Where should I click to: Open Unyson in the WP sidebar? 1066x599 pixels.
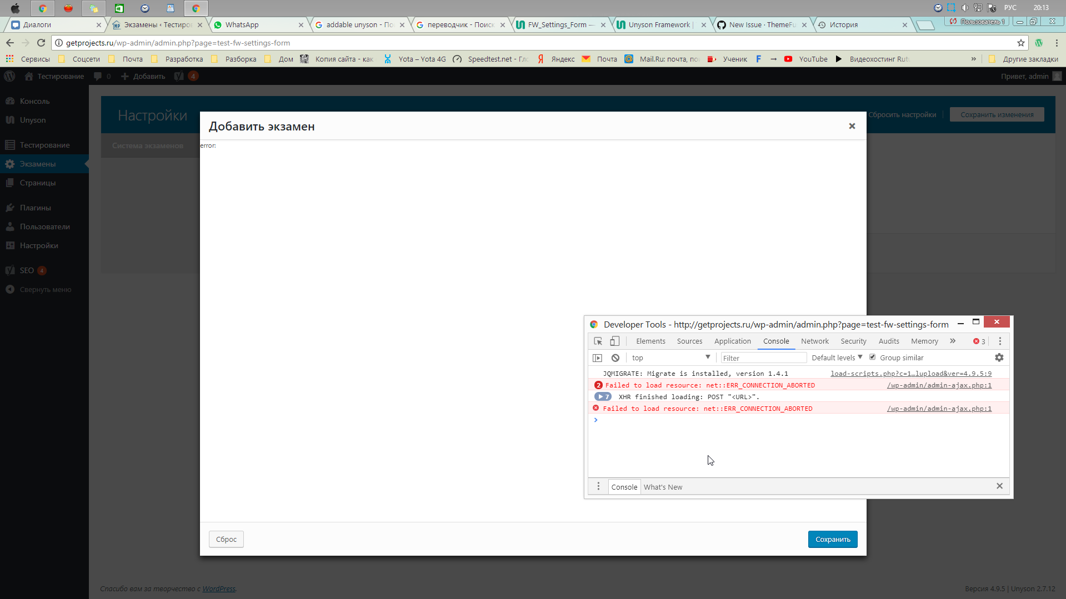(x=44, y=120)
